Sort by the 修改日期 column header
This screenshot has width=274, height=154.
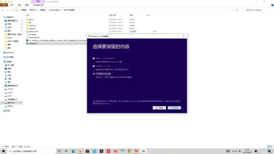pos(112,15)
